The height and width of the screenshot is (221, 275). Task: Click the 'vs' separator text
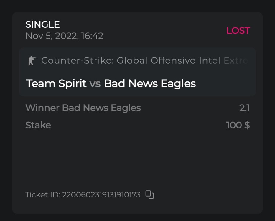tap(95, 84)
